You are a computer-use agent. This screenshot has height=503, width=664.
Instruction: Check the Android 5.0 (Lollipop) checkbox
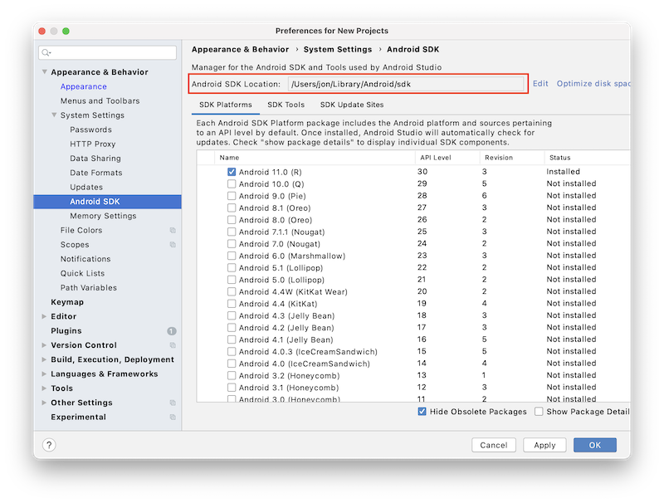coord(232,280)
